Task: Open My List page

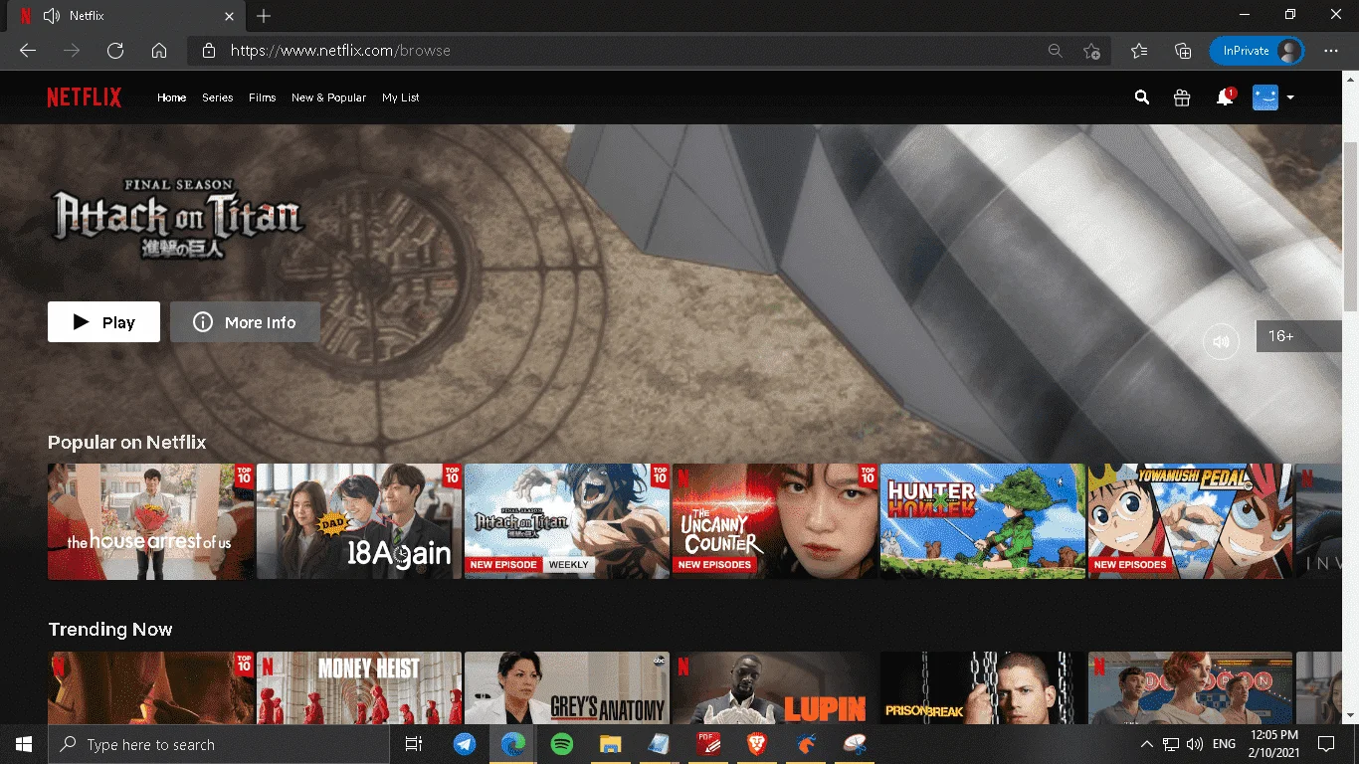Action: (401, 97)
